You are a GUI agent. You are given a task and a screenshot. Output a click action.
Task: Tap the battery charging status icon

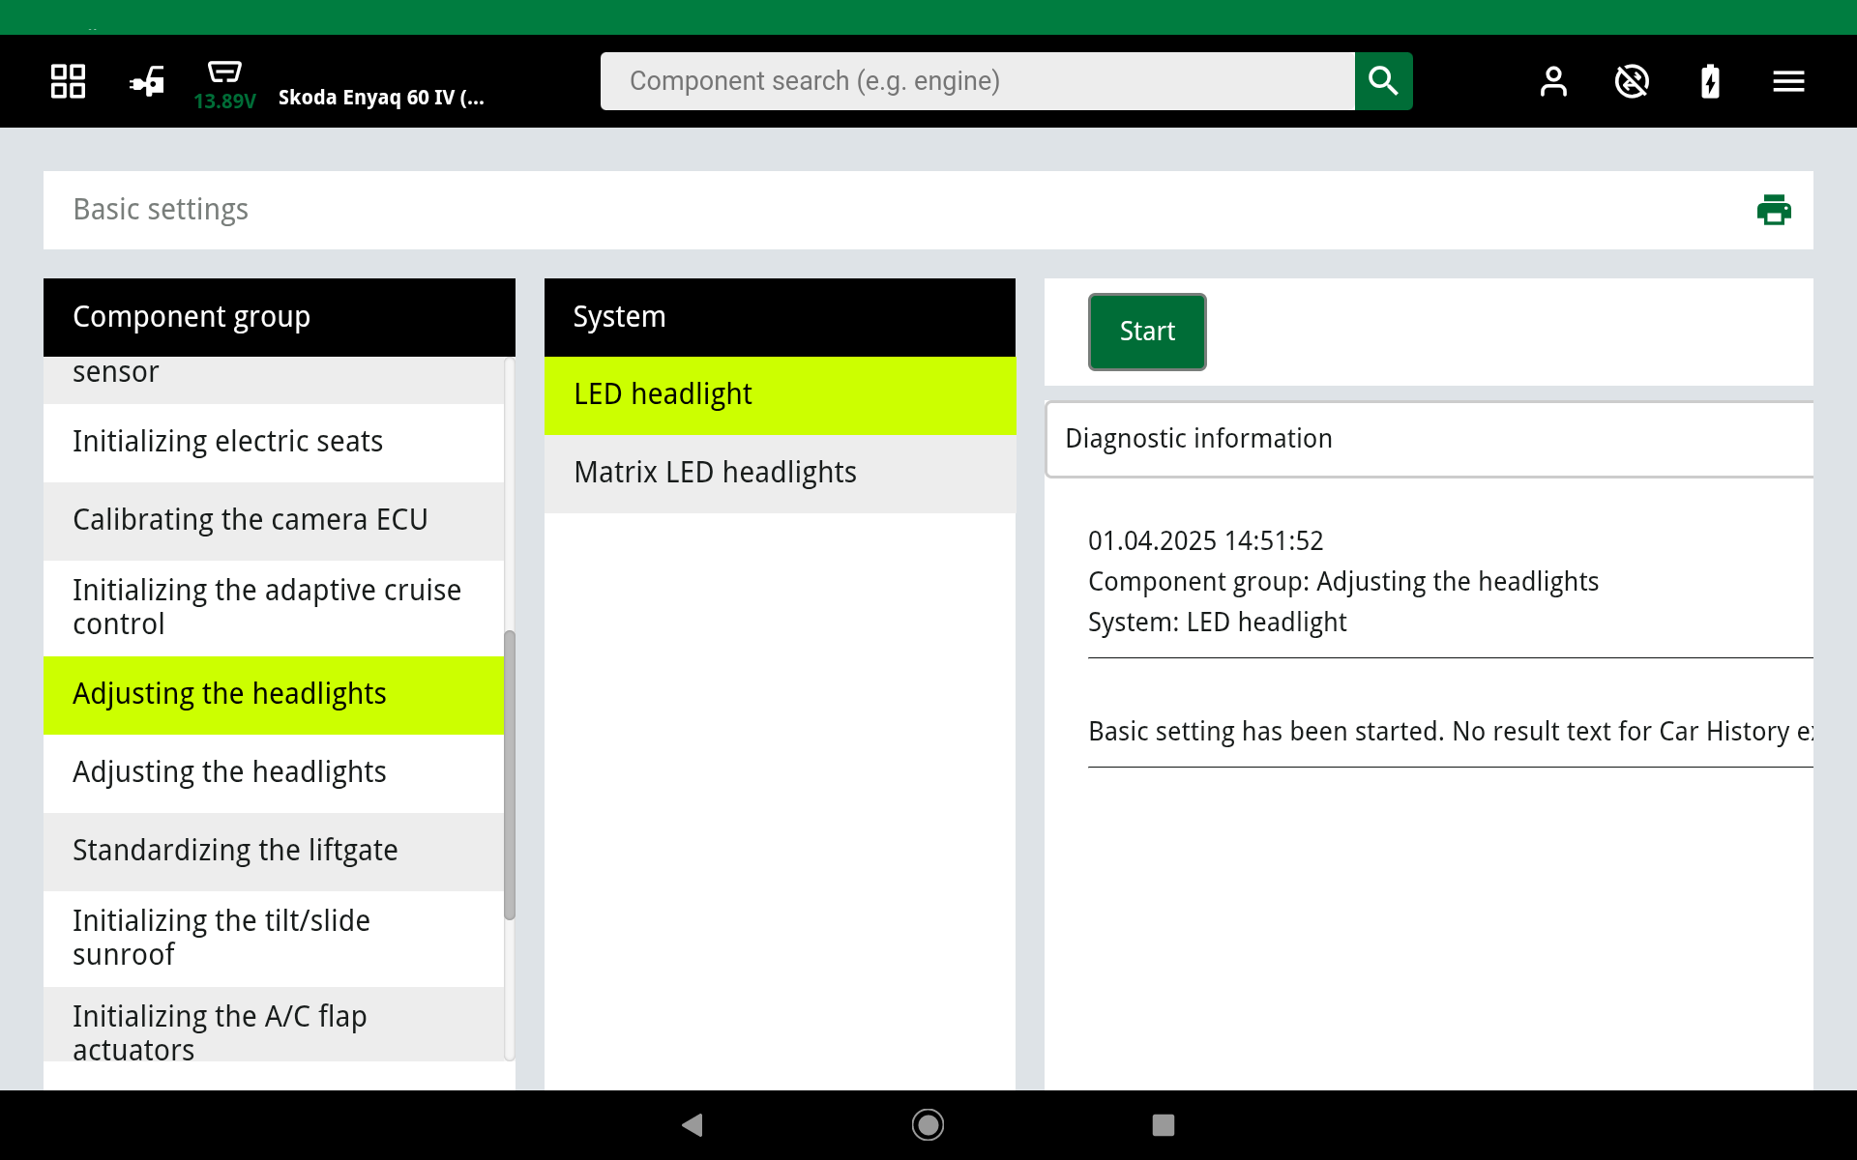click(1710, 81)
